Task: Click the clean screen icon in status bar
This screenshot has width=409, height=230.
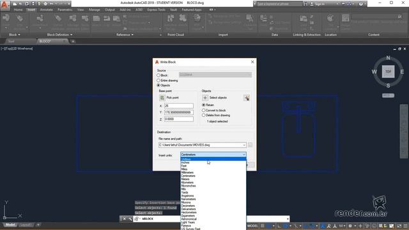Action: 399,226
